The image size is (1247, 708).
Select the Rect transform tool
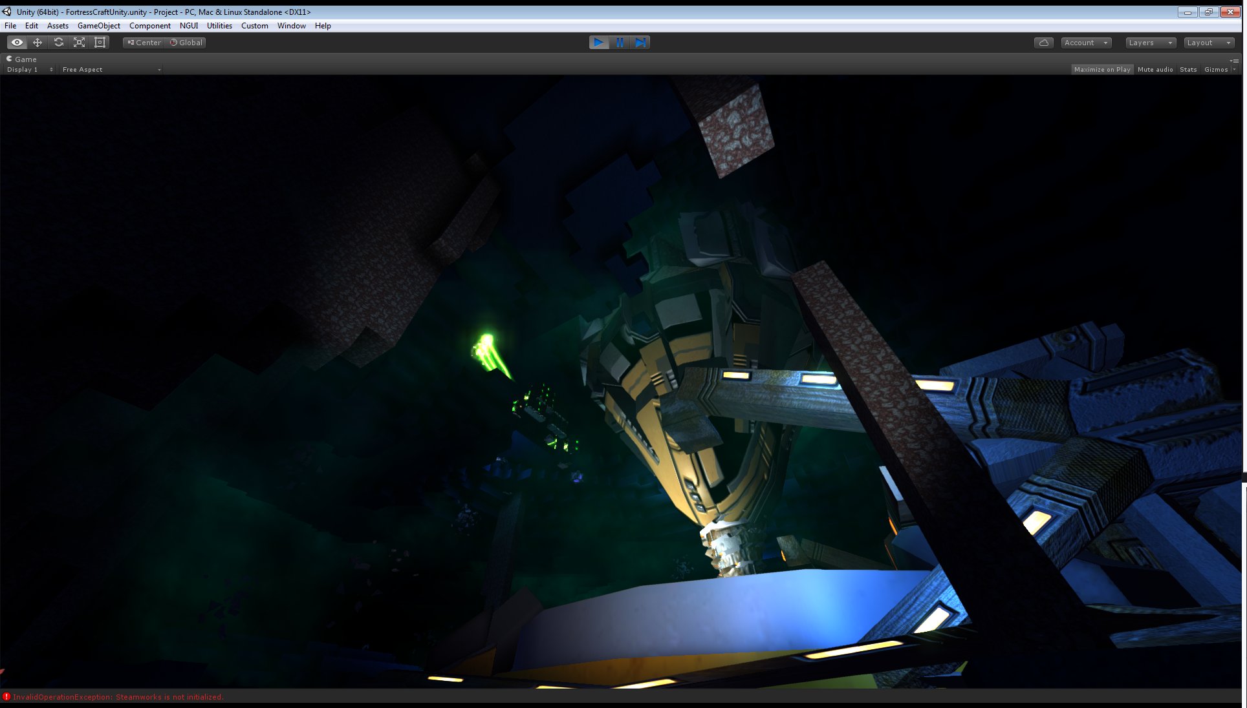[100, 43]
